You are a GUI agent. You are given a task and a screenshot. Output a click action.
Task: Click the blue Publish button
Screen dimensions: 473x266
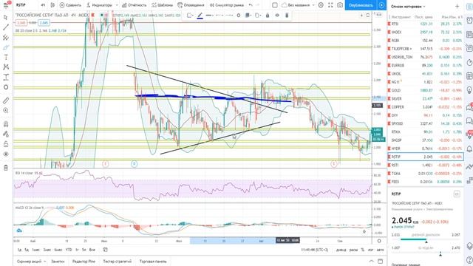(x=361, y=5)
